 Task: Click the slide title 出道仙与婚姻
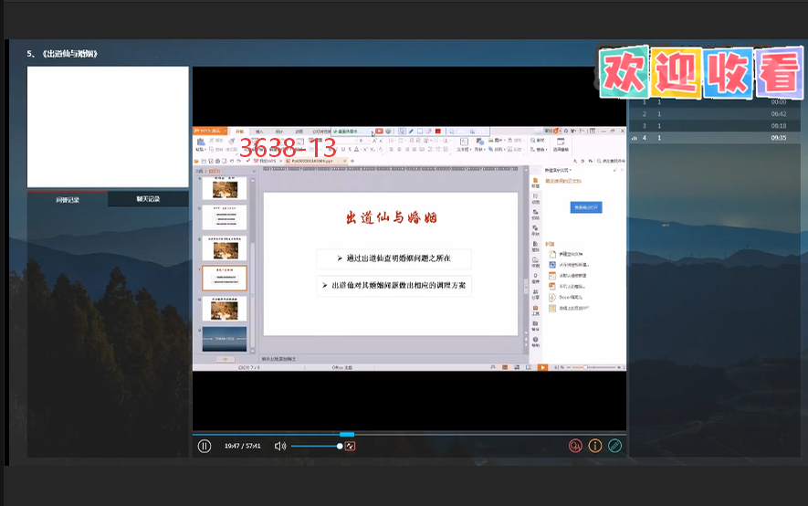(x=390, y=217)
